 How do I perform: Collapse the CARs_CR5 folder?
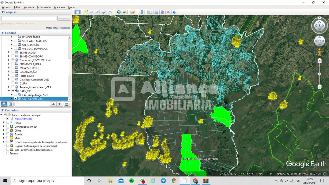click(x=9, y=91)
